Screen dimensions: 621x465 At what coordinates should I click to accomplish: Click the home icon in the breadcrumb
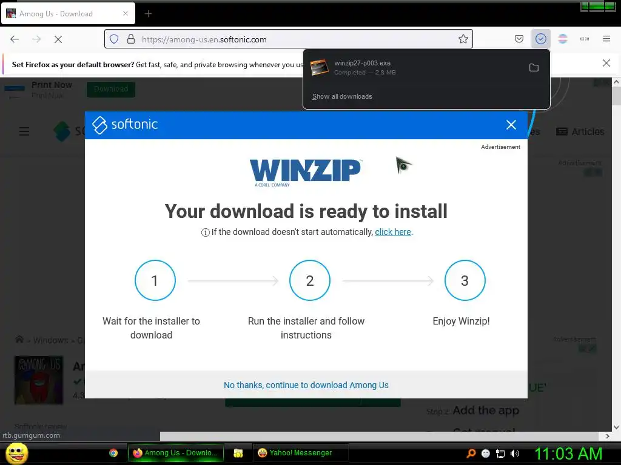[19, 340]
